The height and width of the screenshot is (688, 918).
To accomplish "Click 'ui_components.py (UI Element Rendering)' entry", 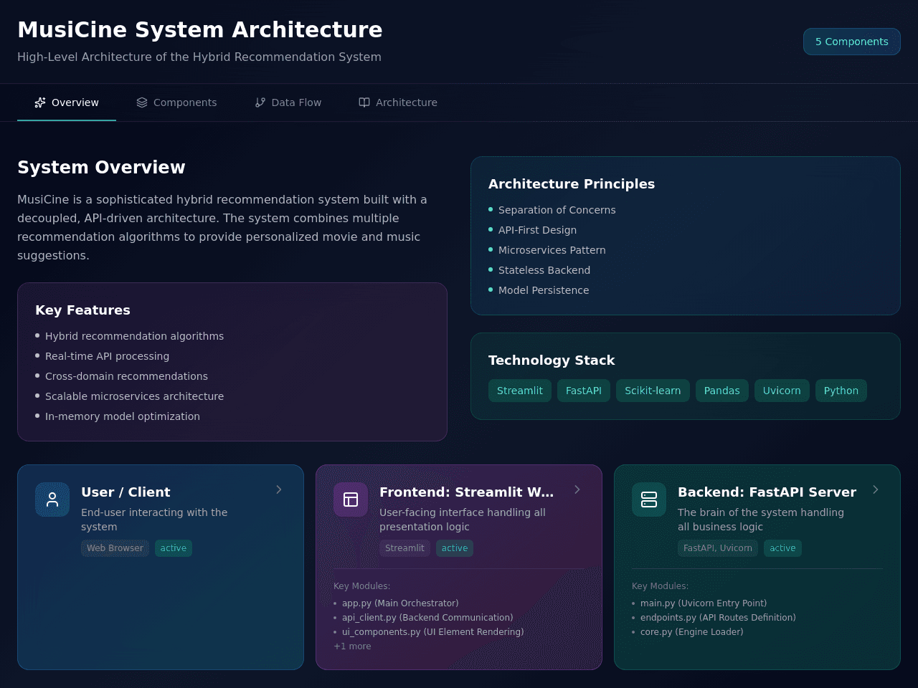I will (433, 632).
